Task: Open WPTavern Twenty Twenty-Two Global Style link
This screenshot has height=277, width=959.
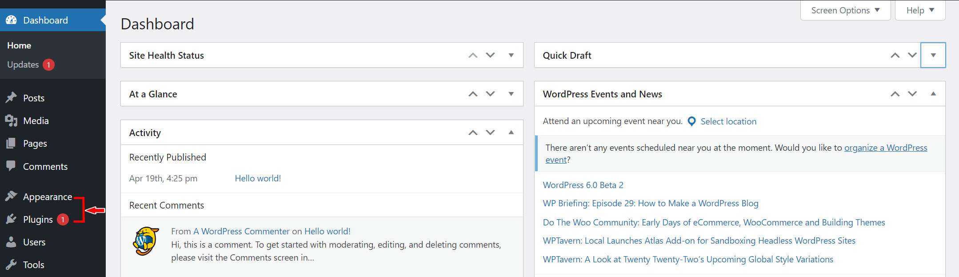Action: pyautogui.click(x=688, y=259)
